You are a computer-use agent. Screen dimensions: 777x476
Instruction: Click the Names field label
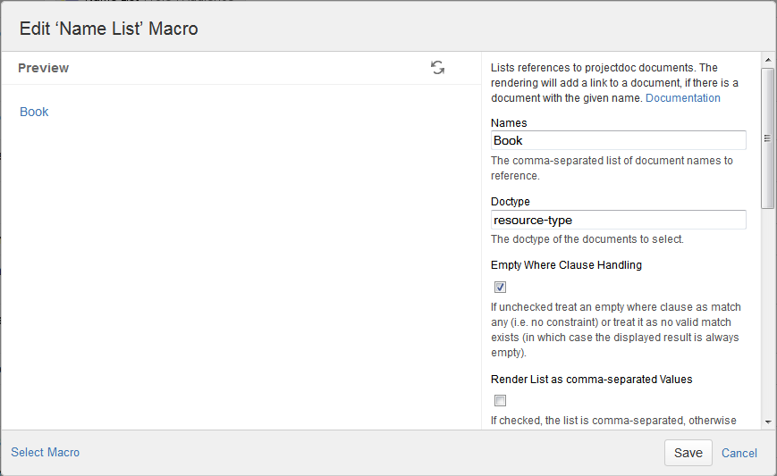pyautogui.click(x=509, y=123)
